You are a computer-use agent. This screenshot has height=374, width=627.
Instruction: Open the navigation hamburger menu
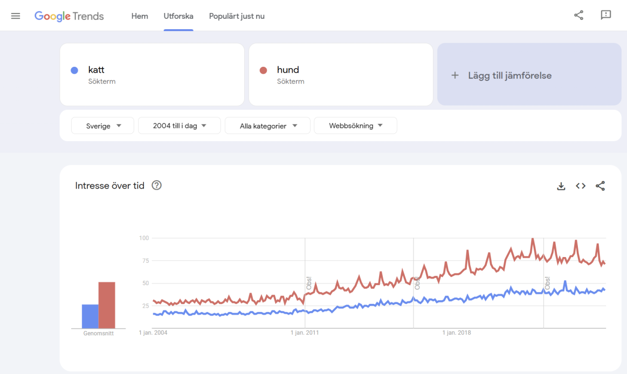coord(15,15)
